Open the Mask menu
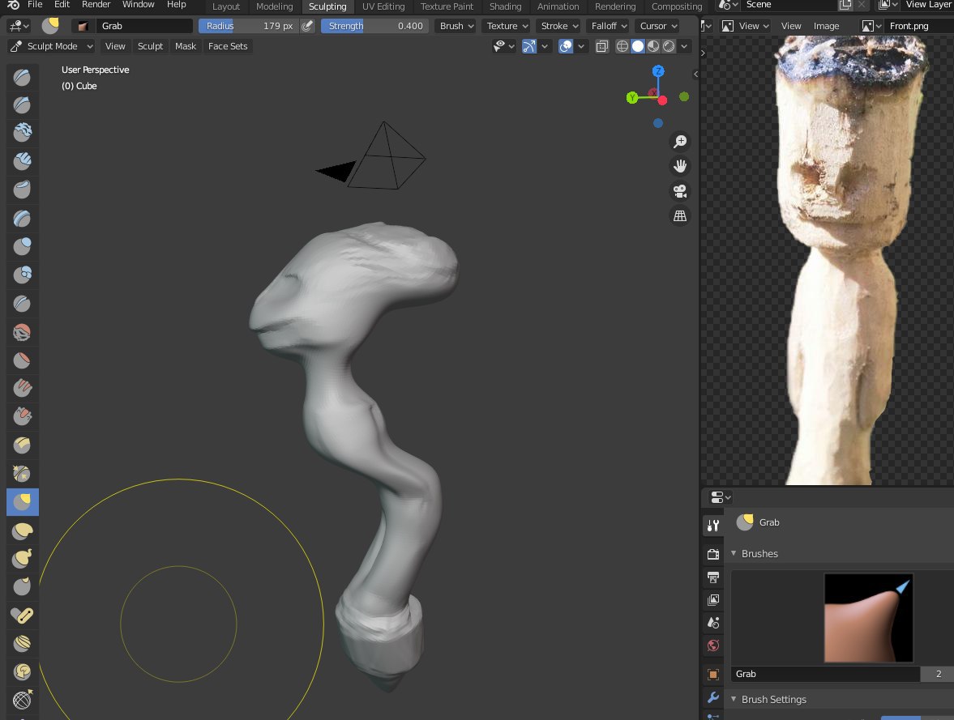 (186, 46)
